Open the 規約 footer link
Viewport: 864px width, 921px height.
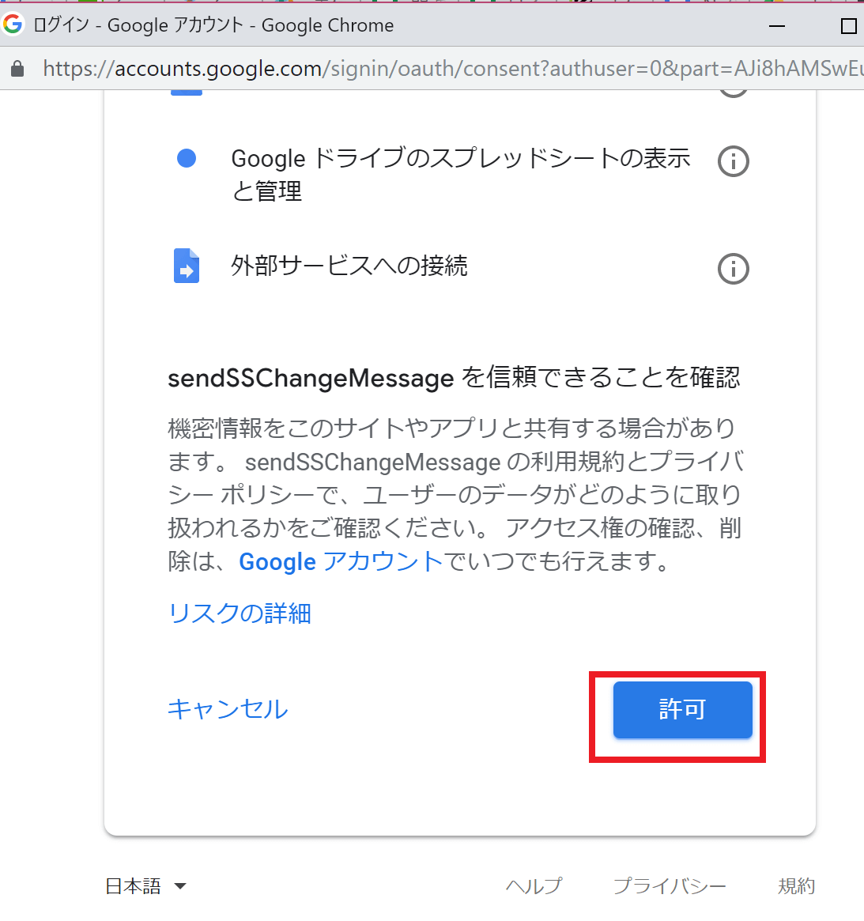click(x=796, y=886)
